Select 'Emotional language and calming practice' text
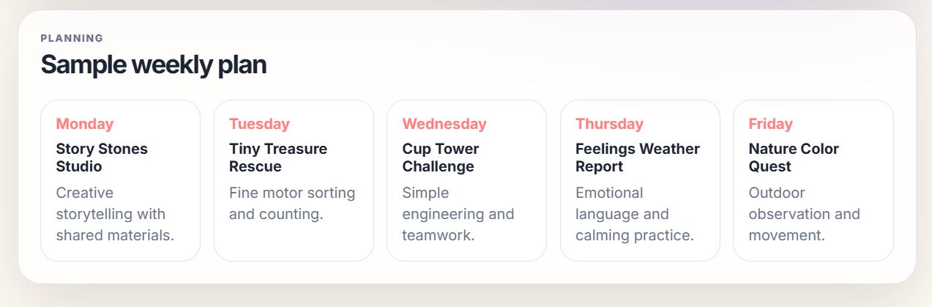This screenshot has width=932, height=307. click(635, 214)
